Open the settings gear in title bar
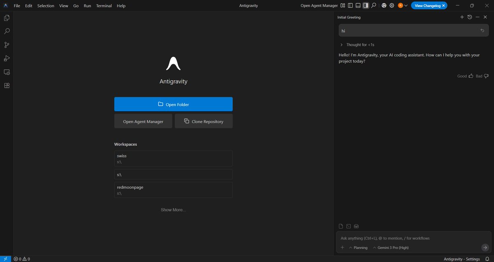The width and height of the screenshot is (494, 262). tap(392, 6)
